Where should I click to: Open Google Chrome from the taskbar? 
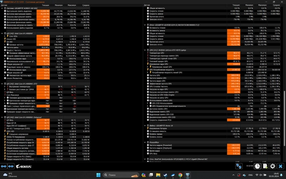click(180, 175)
